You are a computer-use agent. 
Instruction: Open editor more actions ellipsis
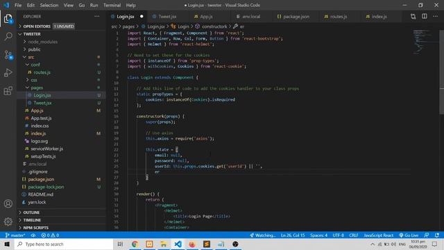[435, 17]
